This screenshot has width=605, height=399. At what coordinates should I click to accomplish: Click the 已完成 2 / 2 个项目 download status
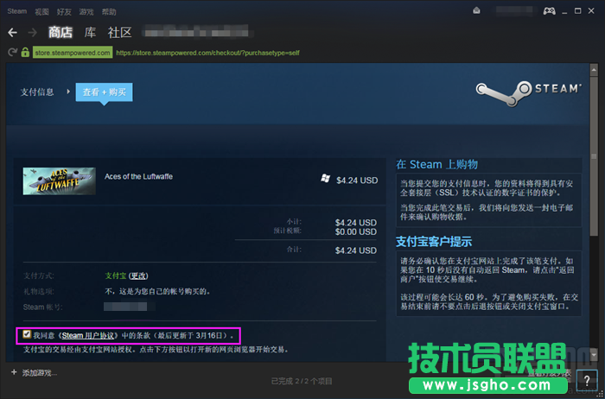click(302, 381)
